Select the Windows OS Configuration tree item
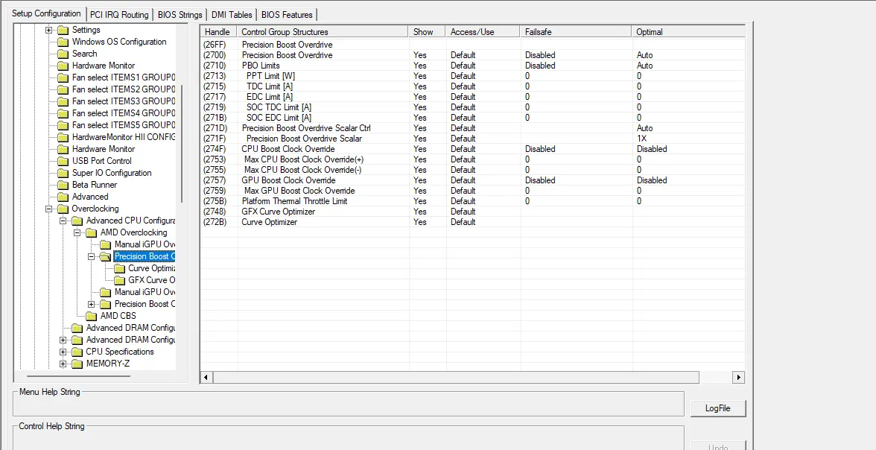The width and height of the screenshot is (876, 450). (x=119, y=42)
